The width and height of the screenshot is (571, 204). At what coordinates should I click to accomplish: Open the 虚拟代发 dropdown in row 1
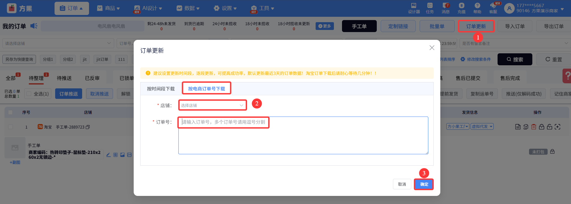482,127
